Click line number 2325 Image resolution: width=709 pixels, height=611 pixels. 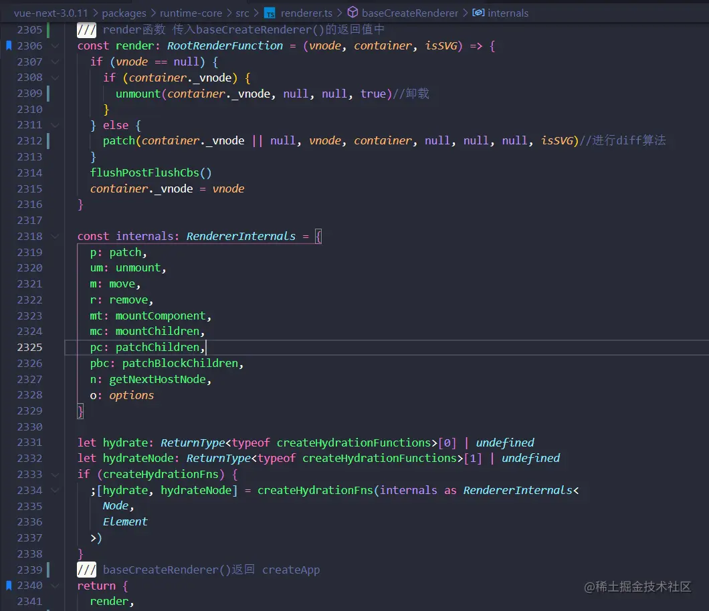pos(29,348)
